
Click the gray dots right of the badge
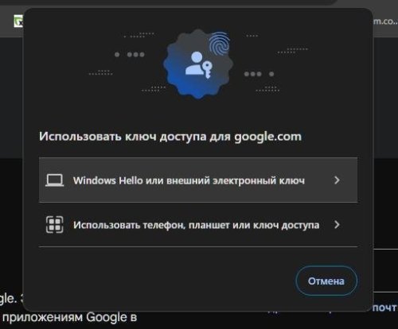pyautogui.click(x=259, y=74)
